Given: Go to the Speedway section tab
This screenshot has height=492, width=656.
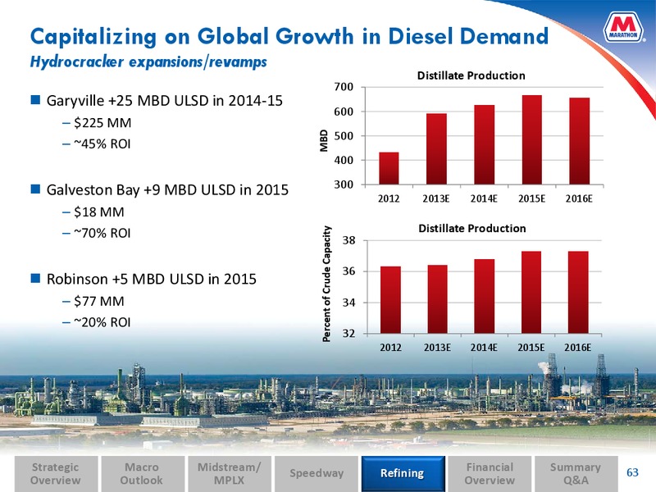Looking at the screenshot, I should (317, 474).
